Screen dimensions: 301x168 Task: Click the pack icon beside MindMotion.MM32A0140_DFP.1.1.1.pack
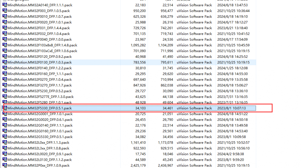pos(5,5)
